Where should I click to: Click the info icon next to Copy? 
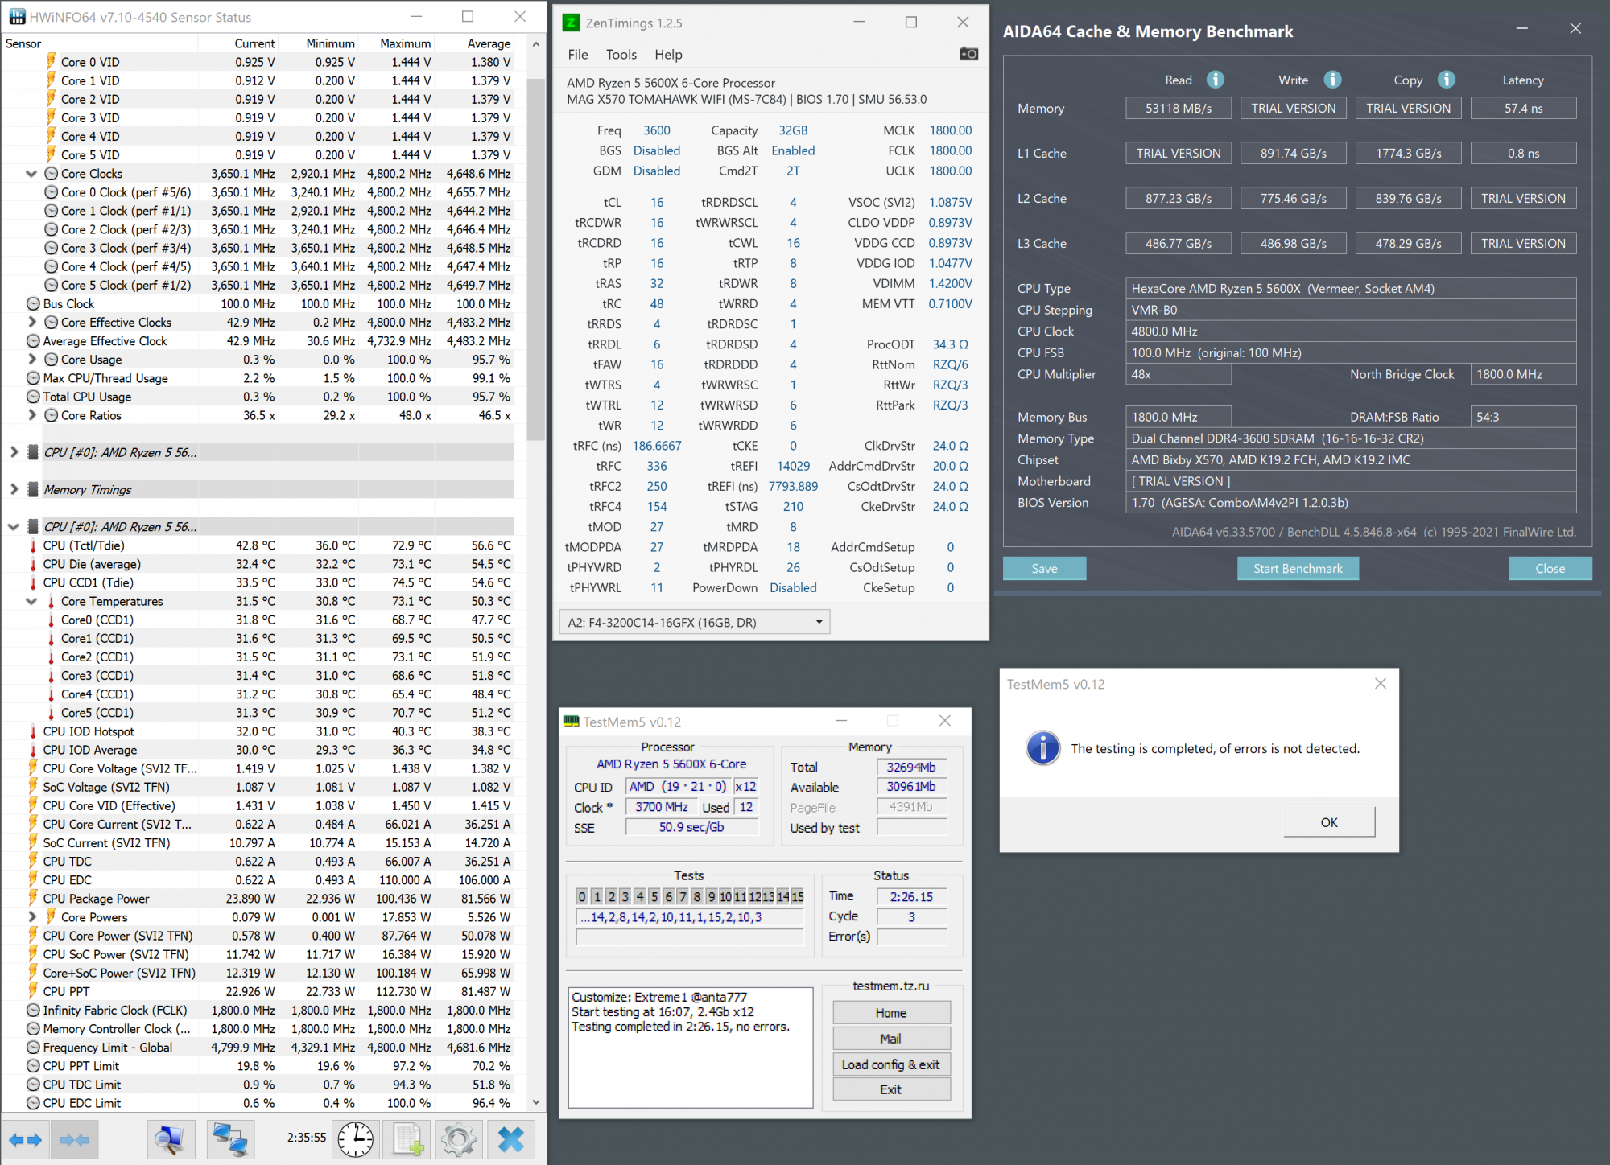pos(1446,80)
